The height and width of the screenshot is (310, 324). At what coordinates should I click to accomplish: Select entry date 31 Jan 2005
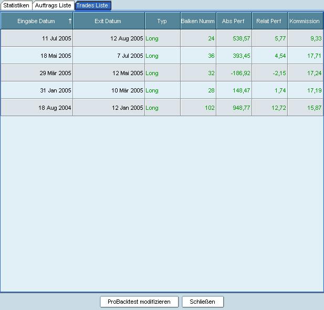pyautogui.click(x=56, y=90)
